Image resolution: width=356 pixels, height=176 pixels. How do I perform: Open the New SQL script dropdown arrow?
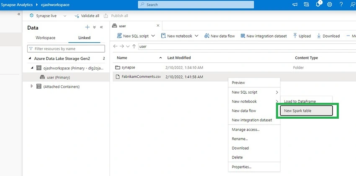pos(153,36)
